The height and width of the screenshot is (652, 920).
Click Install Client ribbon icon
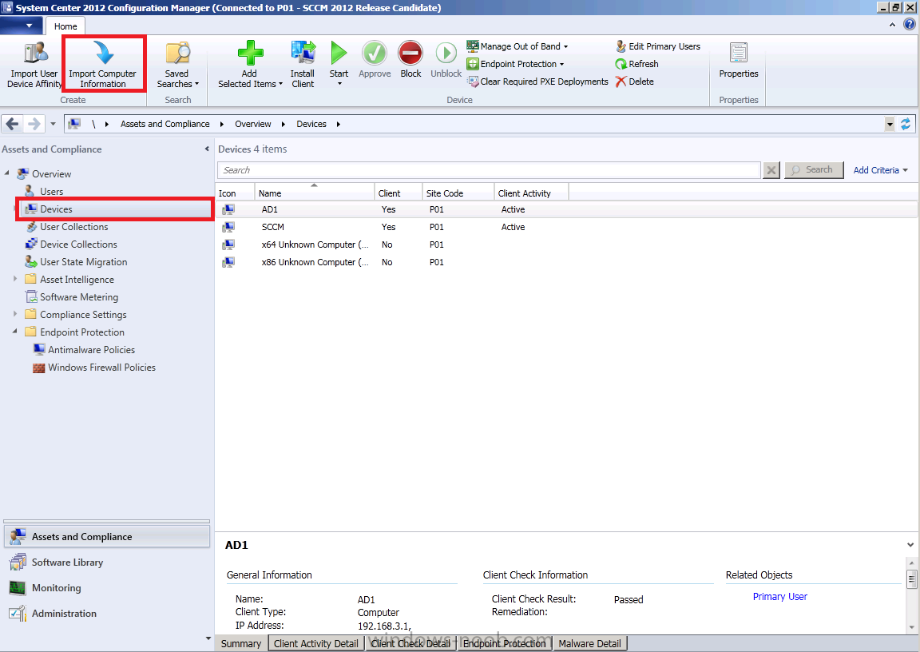coord(303,53)
